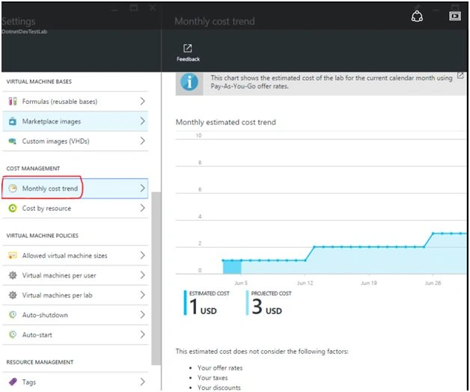Screen dimensions: 470x392
Task: Click the Cost by resource green icon
Action: 13,208
